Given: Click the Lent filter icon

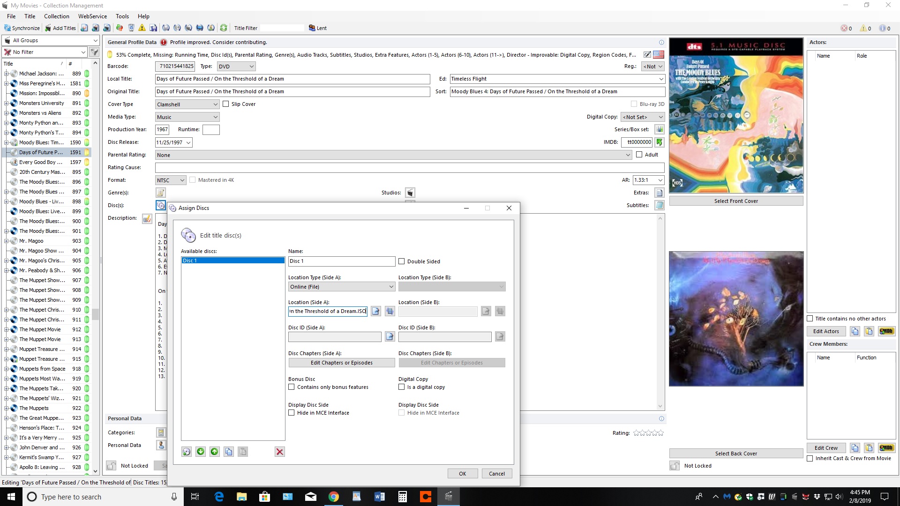Looking at the screenshot, I should [x=317, y=28].
